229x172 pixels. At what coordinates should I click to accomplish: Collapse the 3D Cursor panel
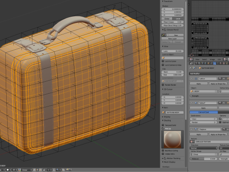[x=163, y=89]
